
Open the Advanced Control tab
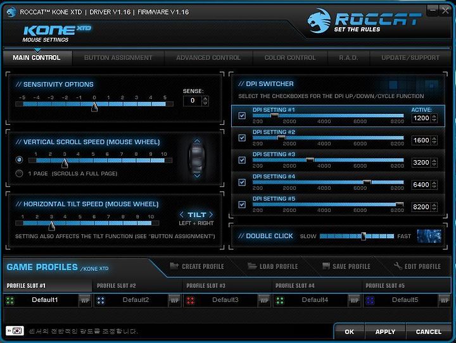(208, 58)
